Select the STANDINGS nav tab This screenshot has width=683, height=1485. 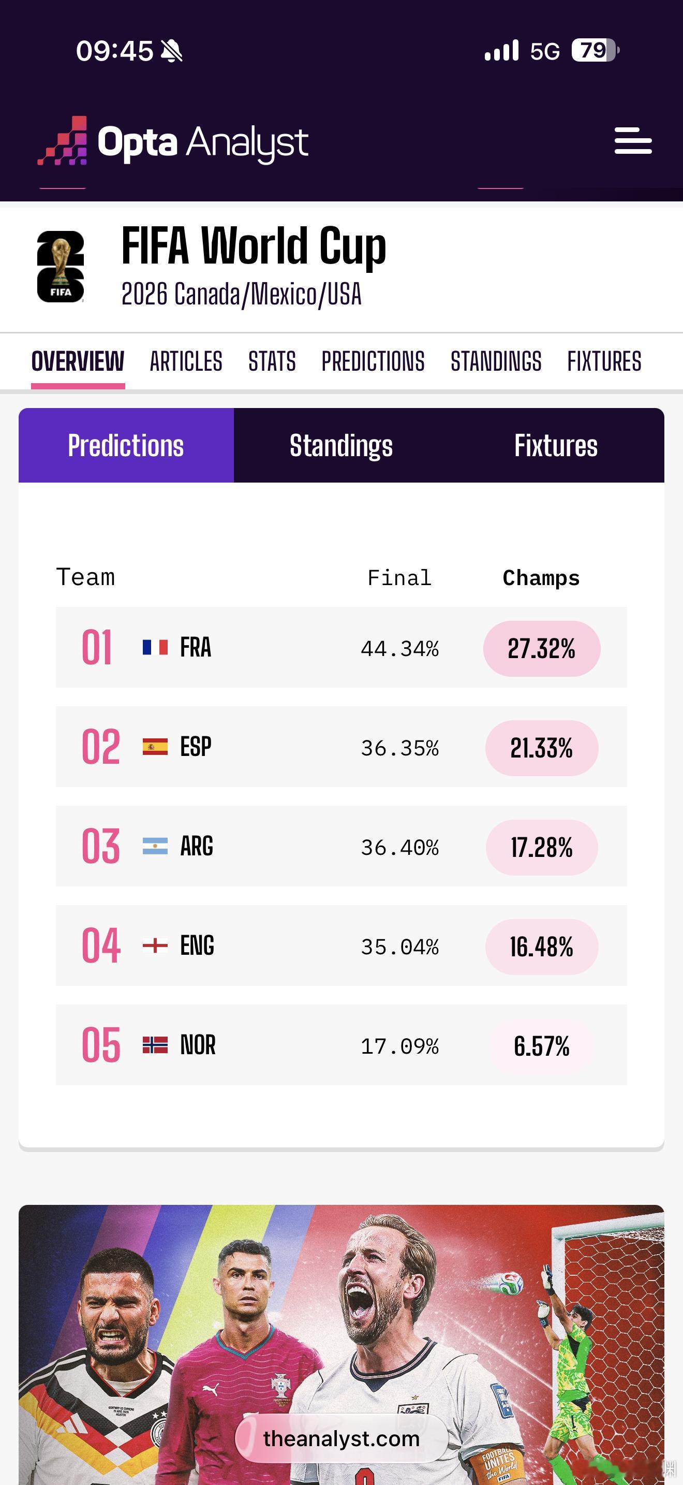click(x=496, y=361)
